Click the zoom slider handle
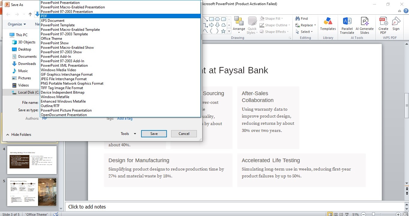 (x=373, y=214)
